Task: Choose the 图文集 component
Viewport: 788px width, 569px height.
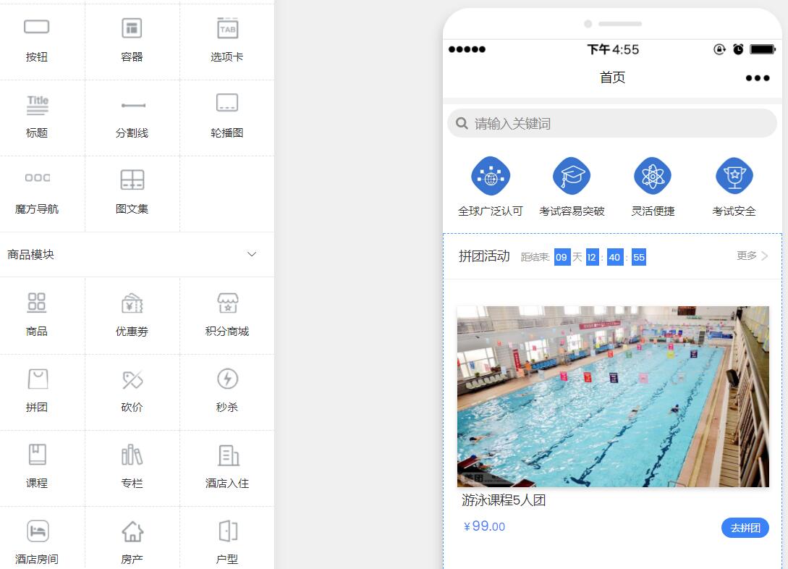Action: click(x=132, y=193)
